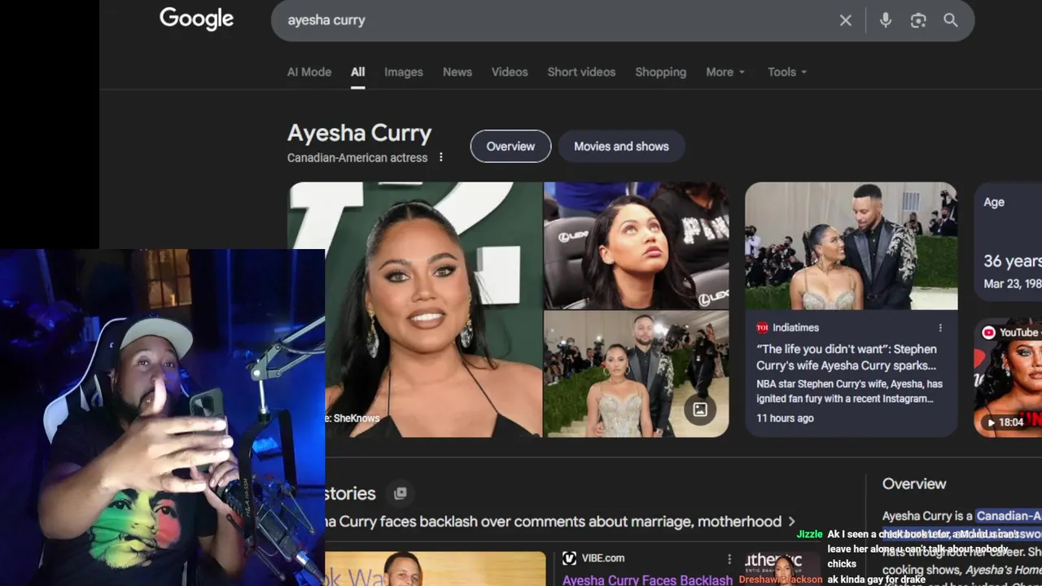Click the streamer webcam overlay
Viewport: 1042px width, 586px height.
(163, 418)
